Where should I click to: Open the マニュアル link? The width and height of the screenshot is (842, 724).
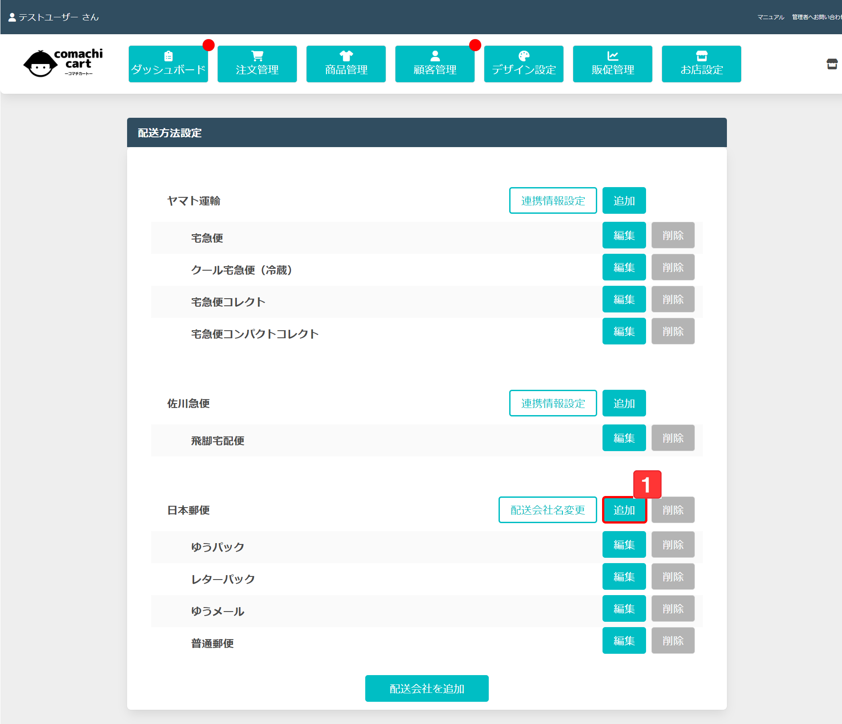(x=771, y=17)
